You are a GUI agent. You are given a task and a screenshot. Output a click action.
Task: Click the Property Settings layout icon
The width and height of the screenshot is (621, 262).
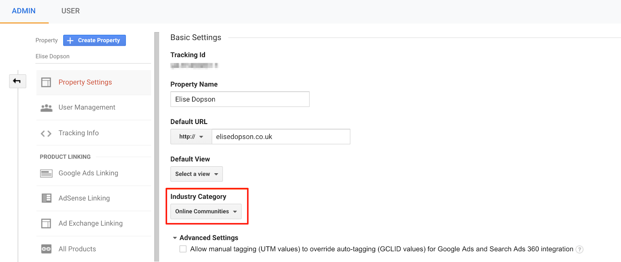coord(46,82)
